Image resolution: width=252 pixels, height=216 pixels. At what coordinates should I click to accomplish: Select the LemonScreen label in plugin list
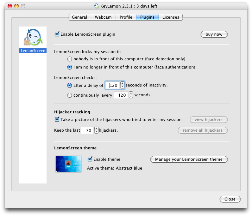coord(33,51)
